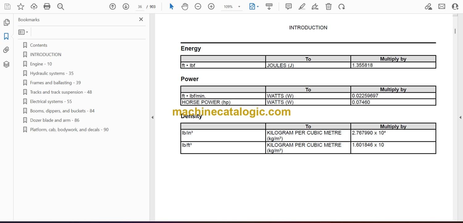Open the 'Hydraulic systems - 35' bookmark
The image size is (463, 223).
click(x=52, y=73)
